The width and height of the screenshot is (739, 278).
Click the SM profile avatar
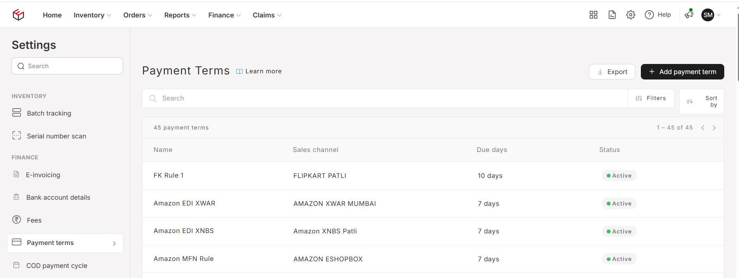point(708,15)
